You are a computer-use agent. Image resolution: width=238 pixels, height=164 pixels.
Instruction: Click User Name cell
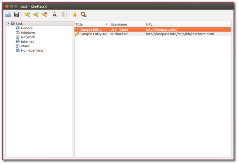pos(119,30)
